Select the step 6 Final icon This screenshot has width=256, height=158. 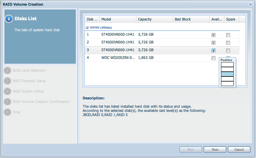[8, 112]
